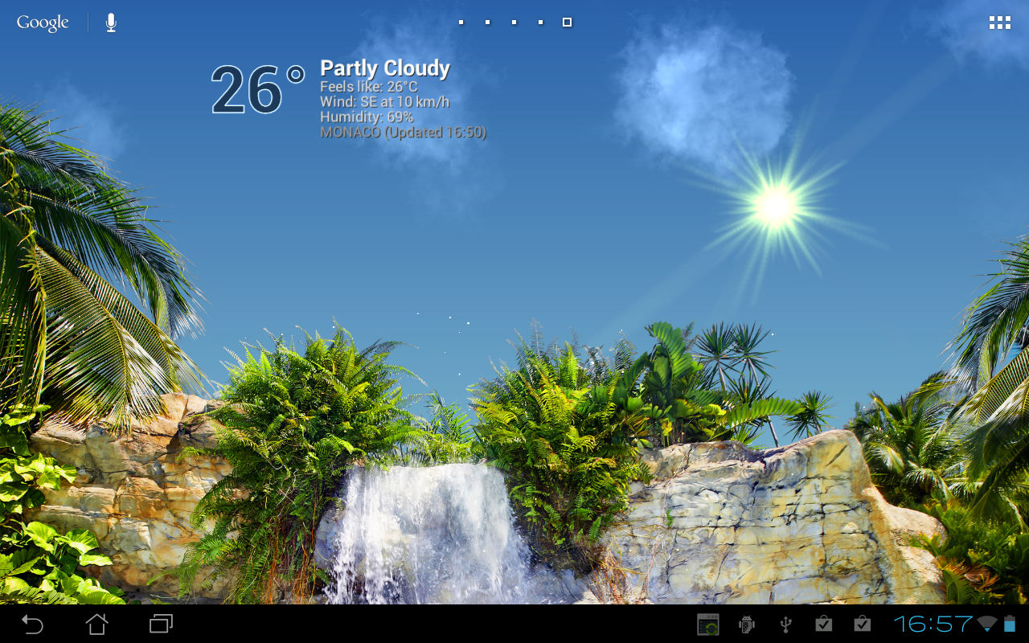Tap the 16:57 clock in status bar
Screen dimensions: 1029x643
pyautogui.click(x=933, y=624)
